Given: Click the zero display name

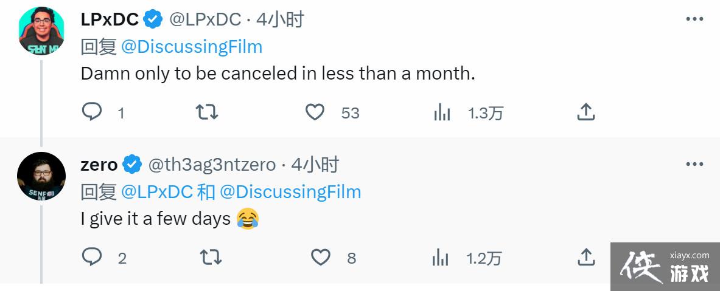Looking at the screenshot, I should pos(99,165).
